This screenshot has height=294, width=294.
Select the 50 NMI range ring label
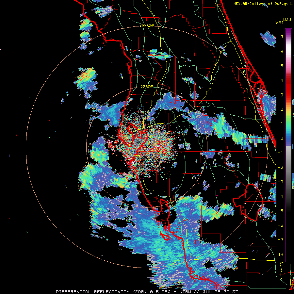click(147, 87)
